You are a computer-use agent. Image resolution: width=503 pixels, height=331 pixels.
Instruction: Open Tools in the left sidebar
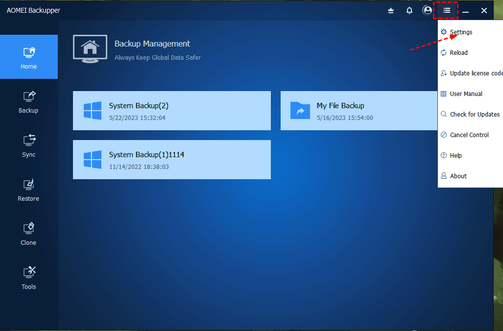pyautogui.click(x=28, y=279)
